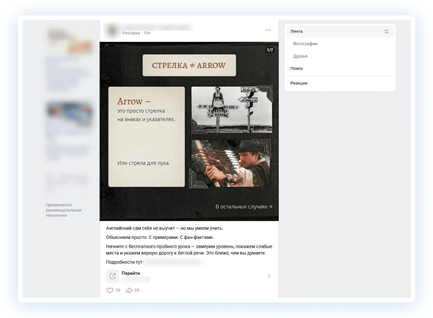Open the Реакции section

299,83
